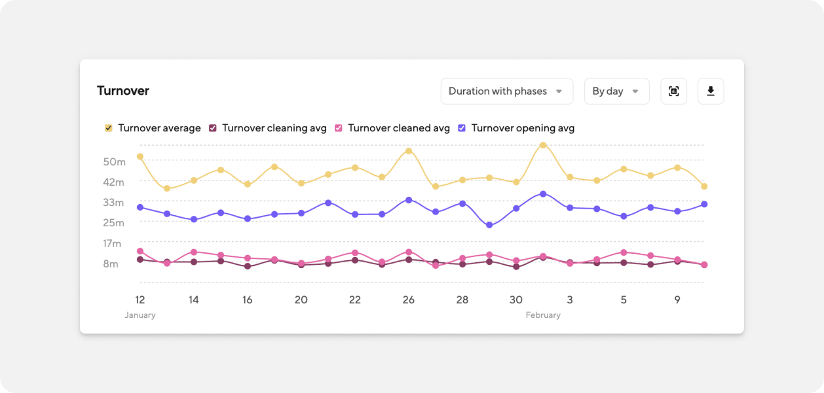Image resolution: width=824 pixels, height=393 pixels.
Task: Click the Turnover cleaned avg legend label
Action: pos(399,128)
